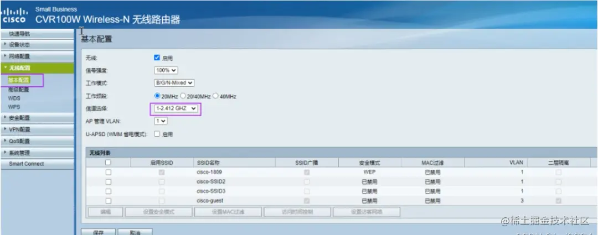Select the 40MHz radio button
This screenshot has height=235, width=598.
(215, 96)
